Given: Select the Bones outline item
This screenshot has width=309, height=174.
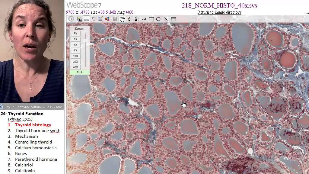Looking at the screenshot, I should point(21,153).
